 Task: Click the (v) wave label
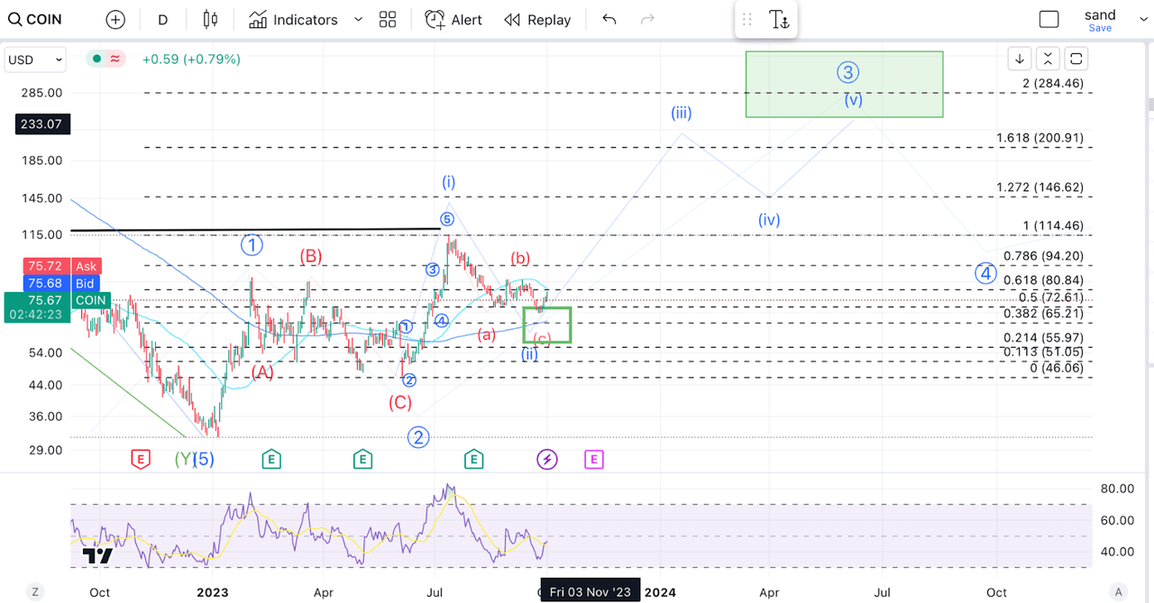click(x=854, y=100)
